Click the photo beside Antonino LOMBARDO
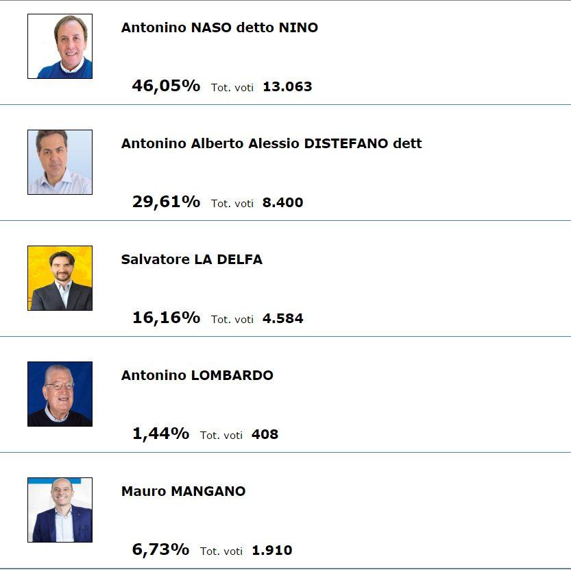The image size is (571, 570). (60, 394)
